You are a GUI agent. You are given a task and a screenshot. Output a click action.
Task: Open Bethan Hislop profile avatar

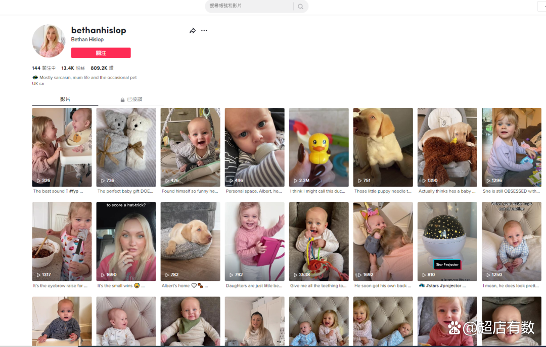49,41
